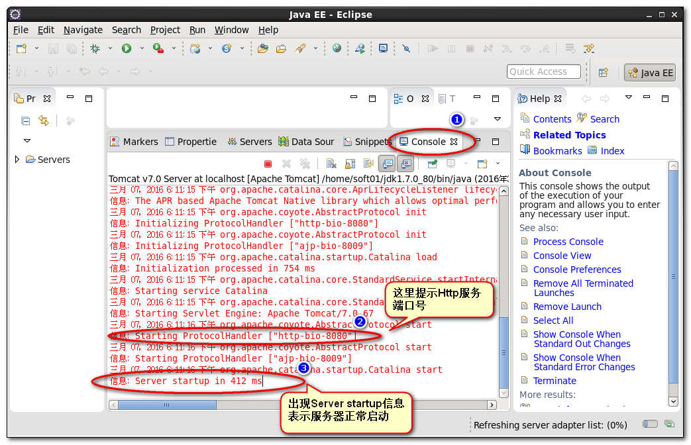Open the Run dropdown arrow
Viewport: 691px width, 445px height.
pyautogui.click(x=142, y=48)
